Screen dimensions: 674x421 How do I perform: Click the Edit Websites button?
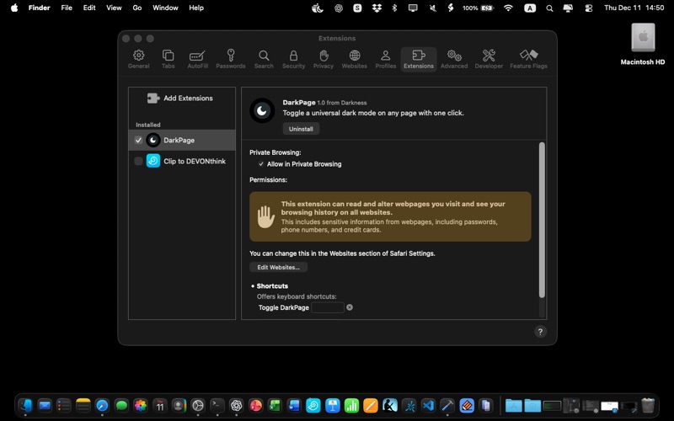278,267
